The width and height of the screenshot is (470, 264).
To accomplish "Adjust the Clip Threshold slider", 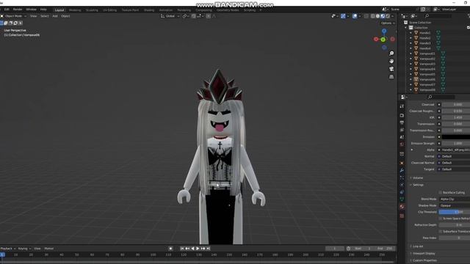I will (x=455, y=212).
